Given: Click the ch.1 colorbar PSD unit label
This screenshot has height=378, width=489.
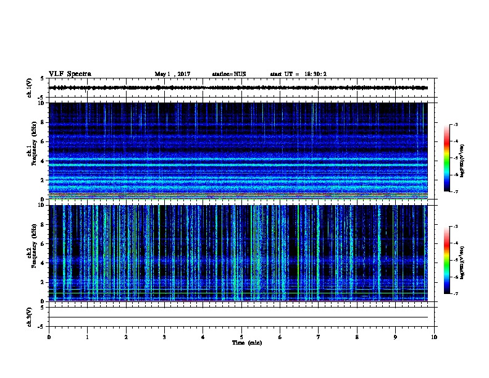Looking at the screenshot, I should [x=462, y=161].
